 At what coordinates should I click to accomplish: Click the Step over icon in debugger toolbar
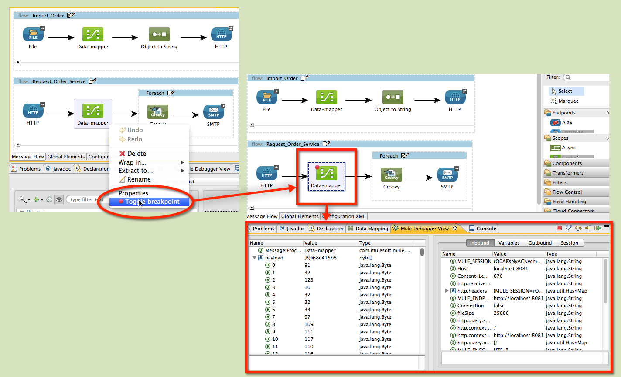[x=578, y=228]
